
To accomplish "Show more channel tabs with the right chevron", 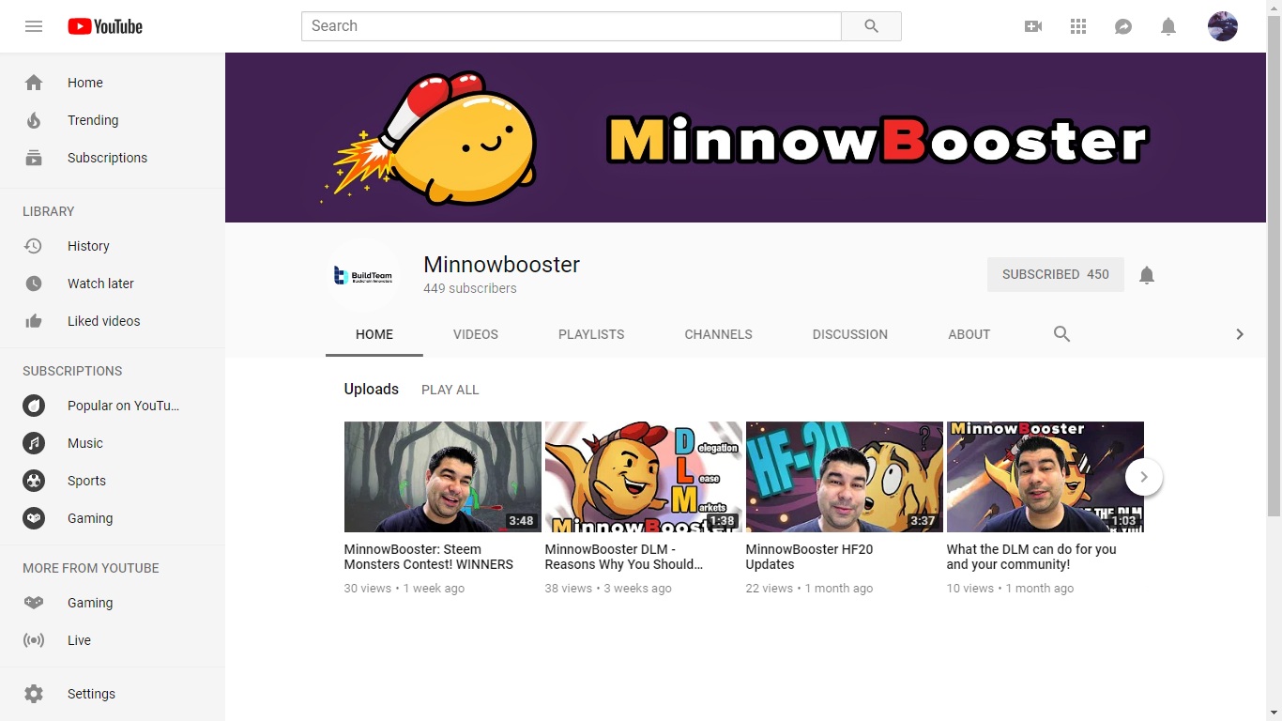I will click(1240, 334).
